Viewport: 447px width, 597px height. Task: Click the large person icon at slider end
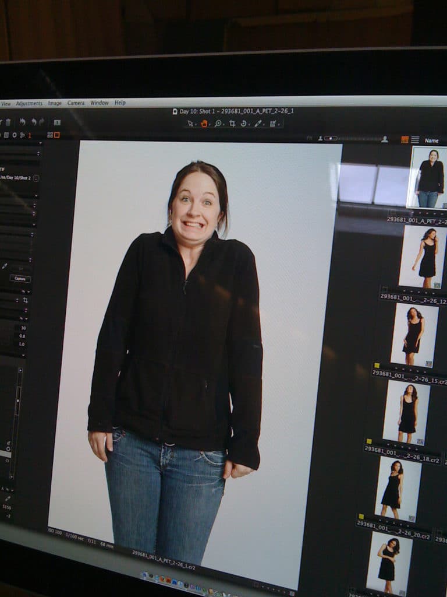[384, 139]
